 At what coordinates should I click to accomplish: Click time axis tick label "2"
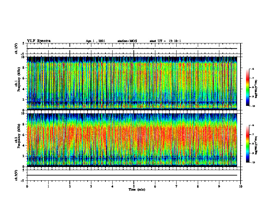(70, 186)
